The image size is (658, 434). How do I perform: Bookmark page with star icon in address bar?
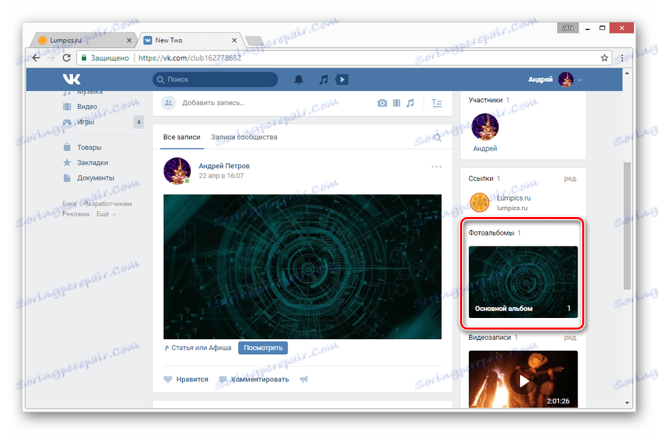[x=604, y=58]
